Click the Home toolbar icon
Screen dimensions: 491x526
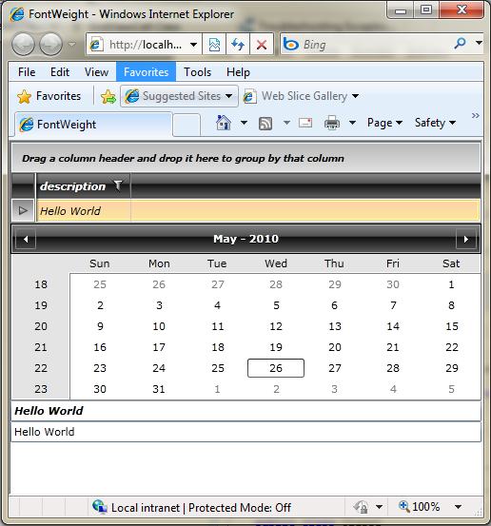pos(224,123)
